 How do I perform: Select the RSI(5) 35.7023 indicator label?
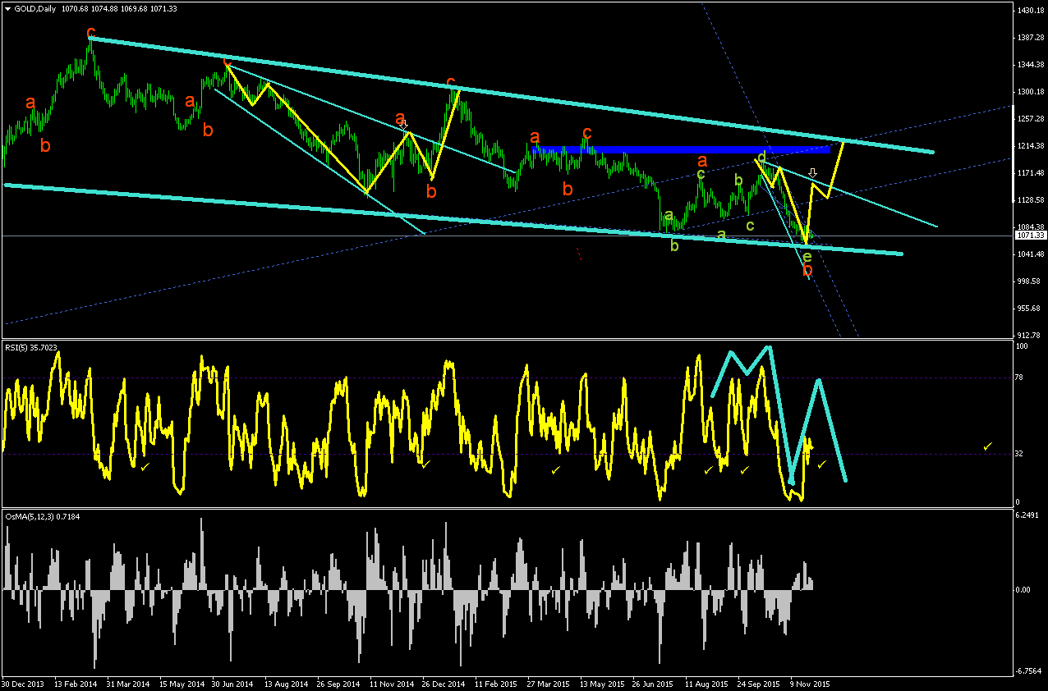[x=31, y=347]
